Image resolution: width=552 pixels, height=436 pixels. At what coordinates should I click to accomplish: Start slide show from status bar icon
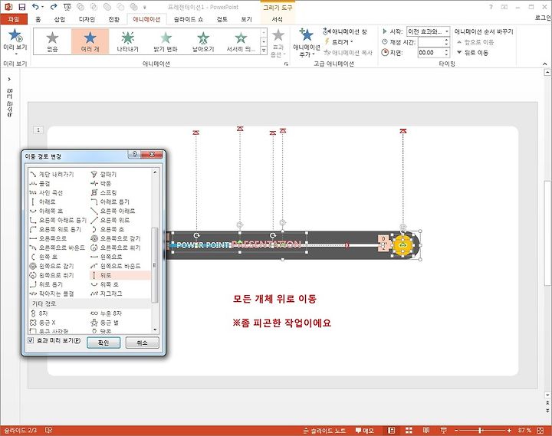(x=444, y=431)
